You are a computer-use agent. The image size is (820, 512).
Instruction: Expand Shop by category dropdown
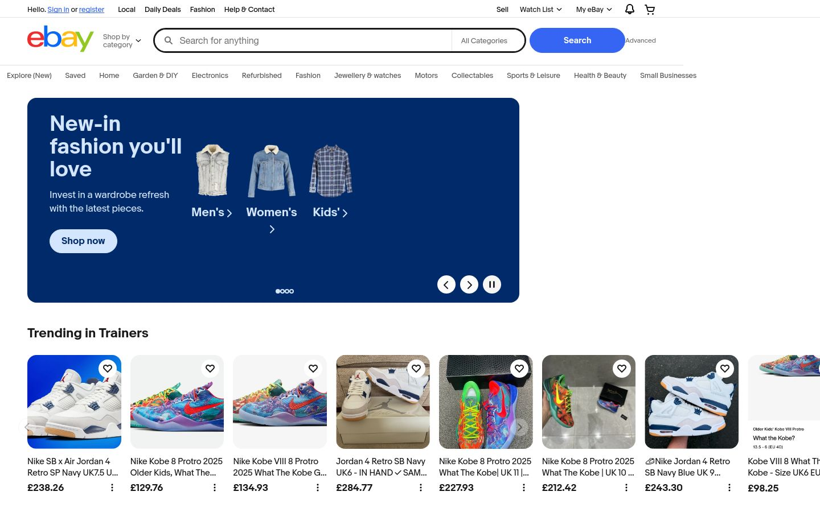[x=122, y=41]
